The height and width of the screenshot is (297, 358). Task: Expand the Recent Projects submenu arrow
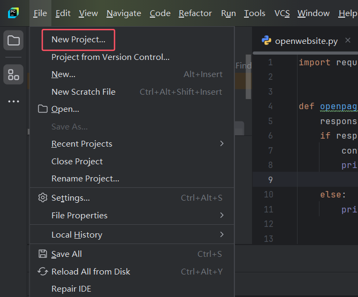(x=222, y=144)
